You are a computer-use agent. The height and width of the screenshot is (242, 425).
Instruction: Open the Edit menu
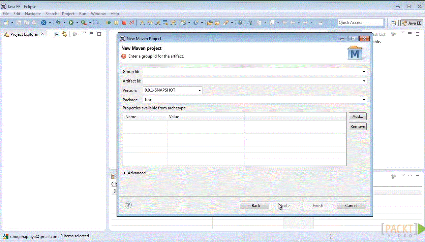point(17,14)
